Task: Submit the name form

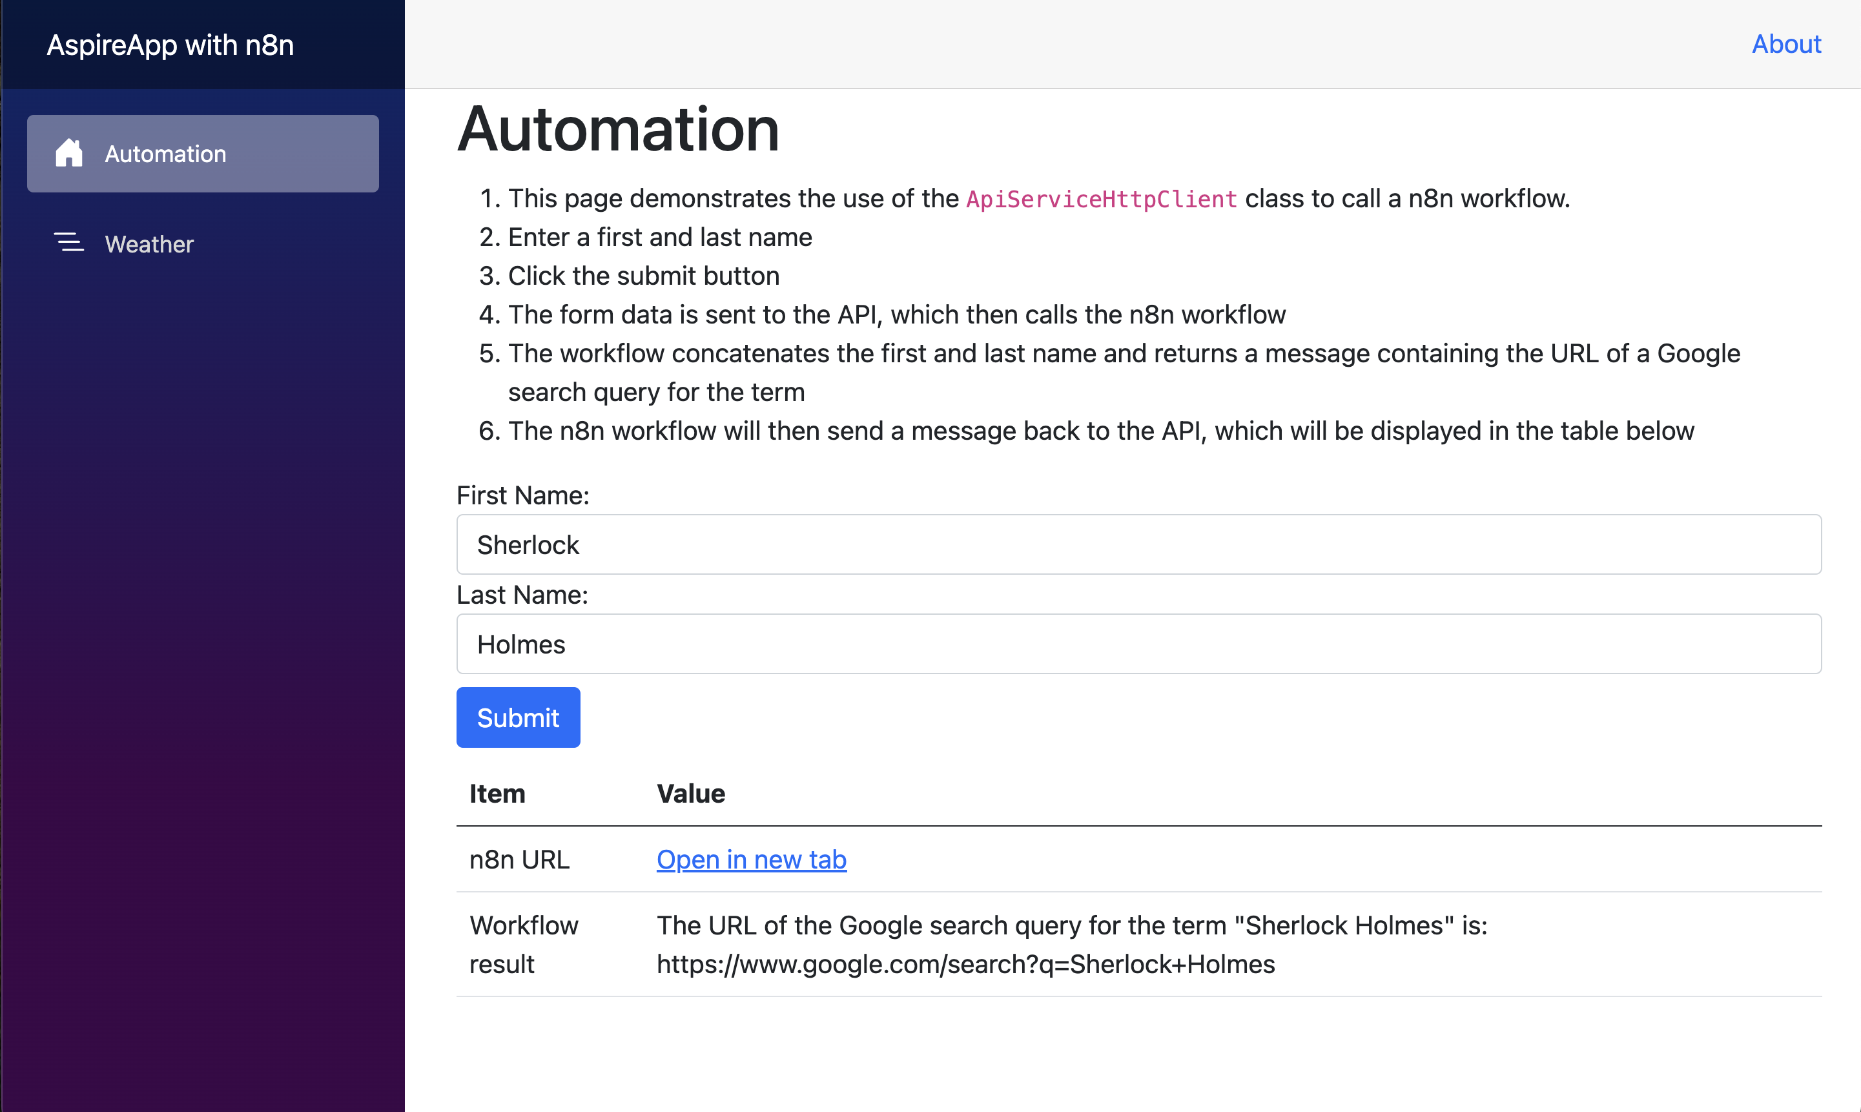Action: click(519, 718)
